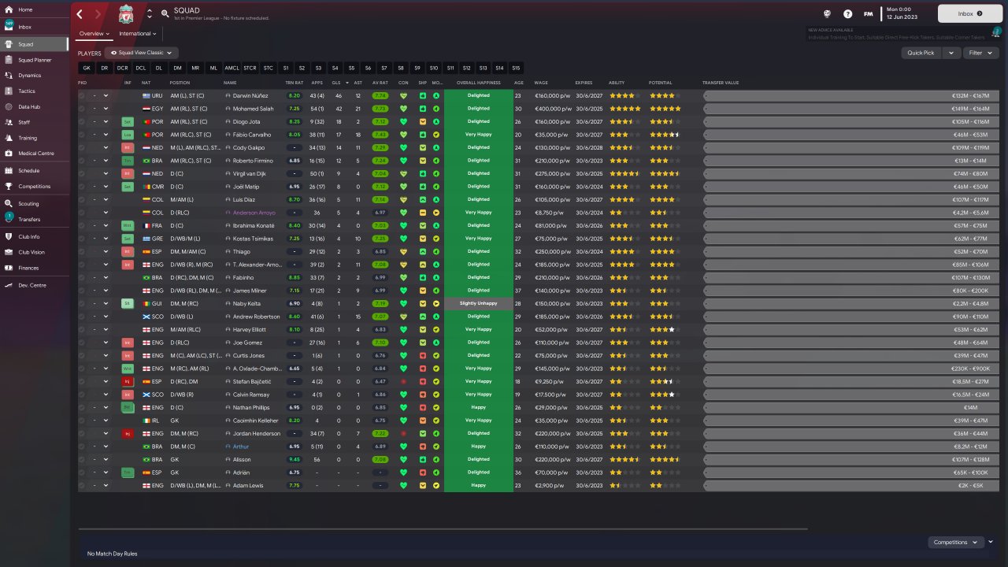The image size is (1008, 567).
Task: Open the Home screen from sidebar
Action: (25, 9)
